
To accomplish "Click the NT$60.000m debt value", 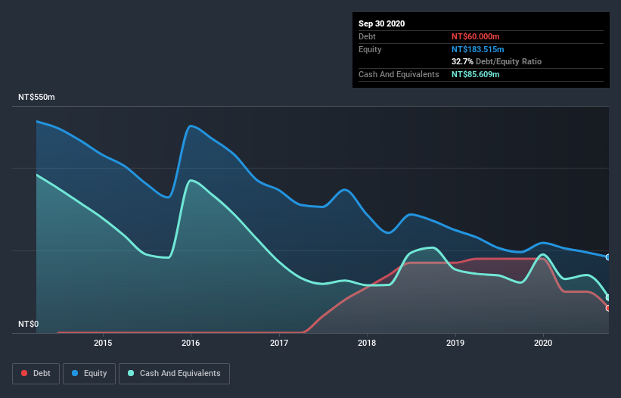I will tap(475, 36).
